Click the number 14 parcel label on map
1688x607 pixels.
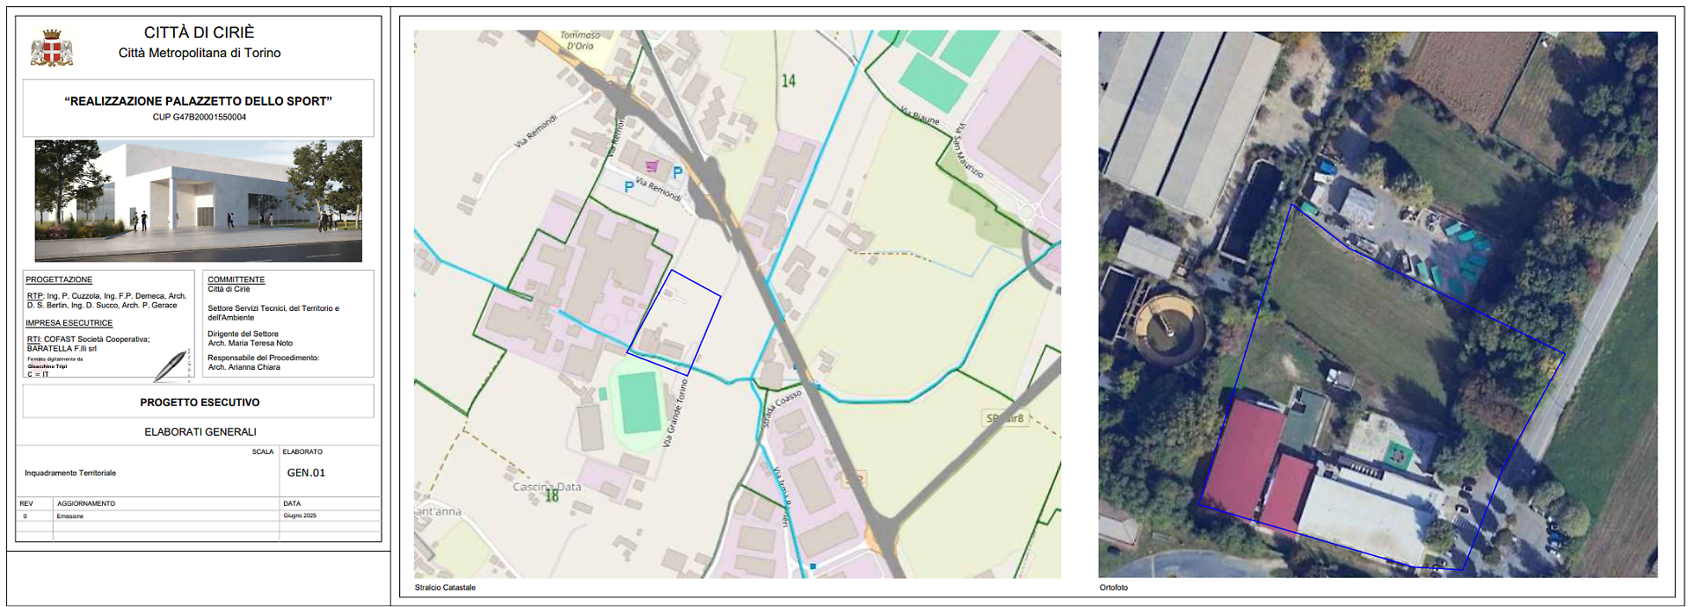(789, 81)
